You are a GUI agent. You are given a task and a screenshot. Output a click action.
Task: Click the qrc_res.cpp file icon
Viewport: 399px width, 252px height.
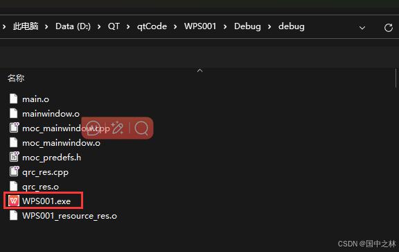click(14, 171)
